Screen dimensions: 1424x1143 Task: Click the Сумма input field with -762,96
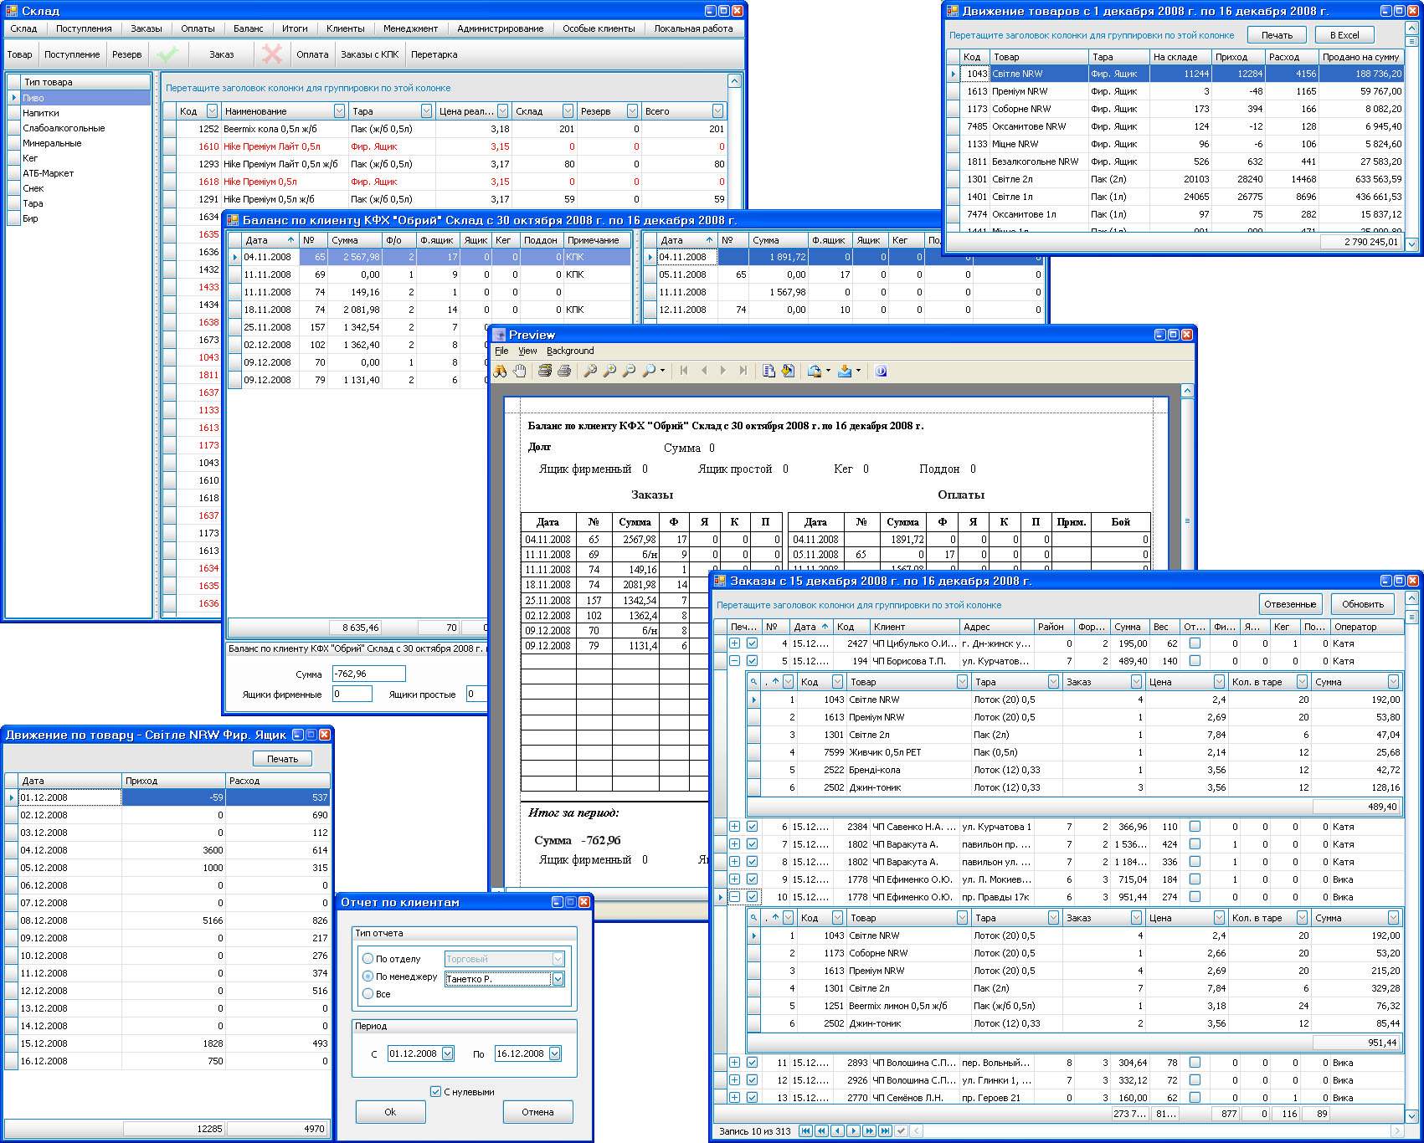click(368, 674)
